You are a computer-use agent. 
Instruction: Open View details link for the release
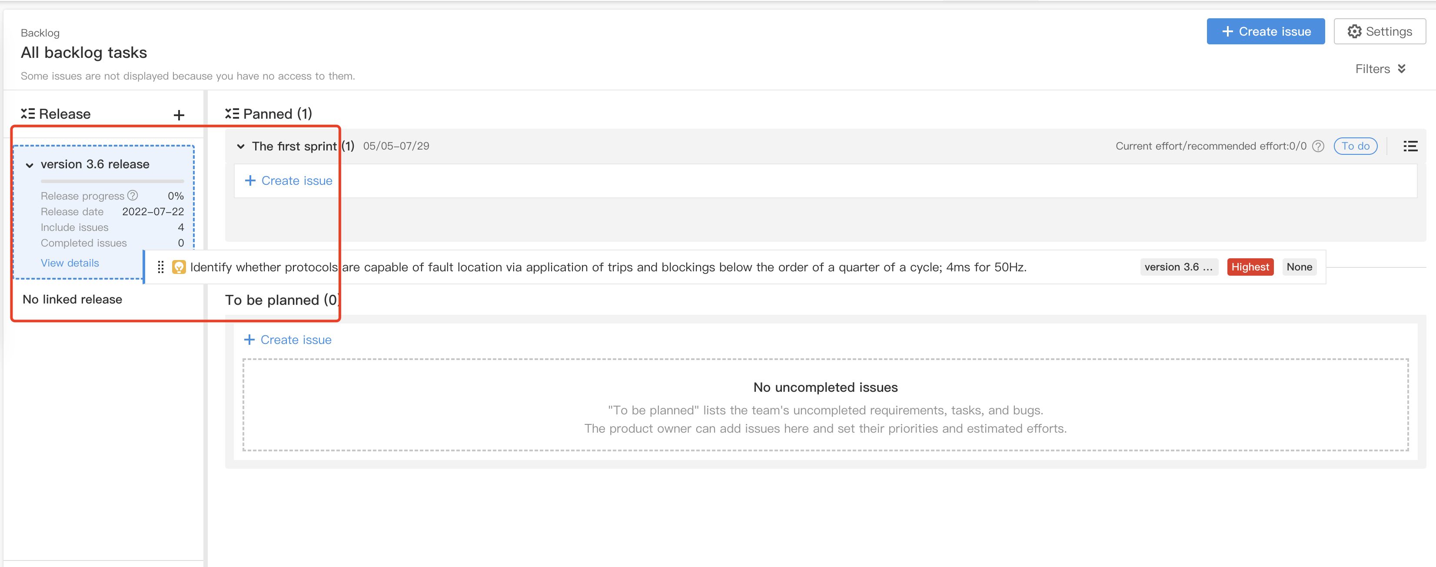[x=70, y=263]
